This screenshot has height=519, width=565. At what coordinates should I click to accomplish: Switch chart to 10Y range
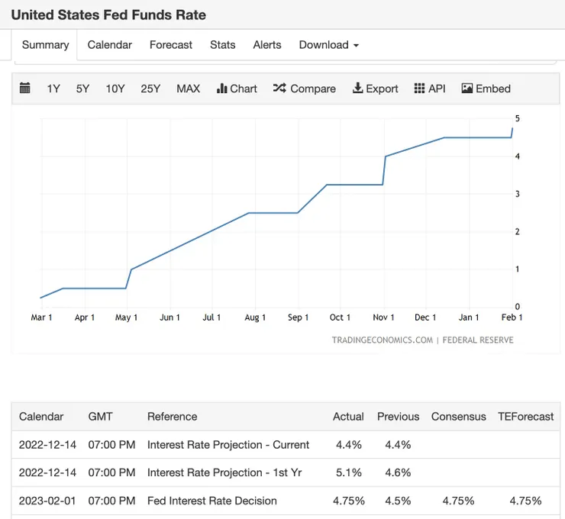[115, 89]
